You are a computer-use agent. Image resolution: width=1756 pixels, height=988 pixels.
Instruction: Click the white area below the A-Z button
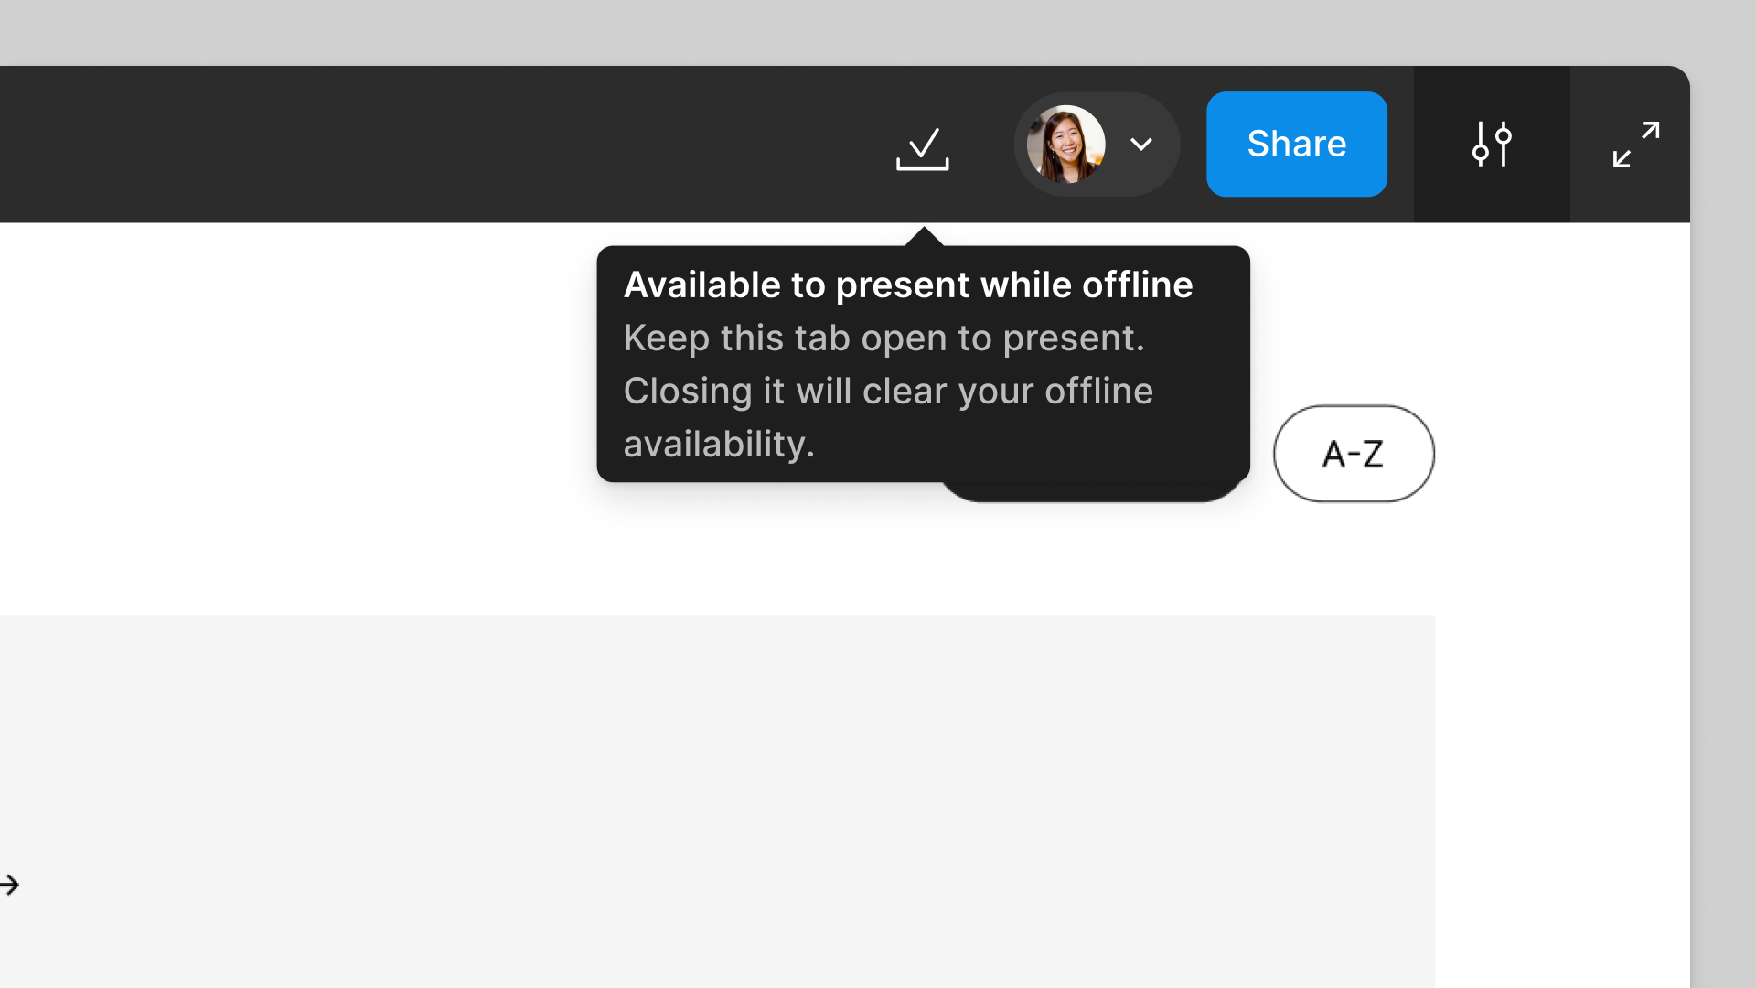coord(1354,558)
